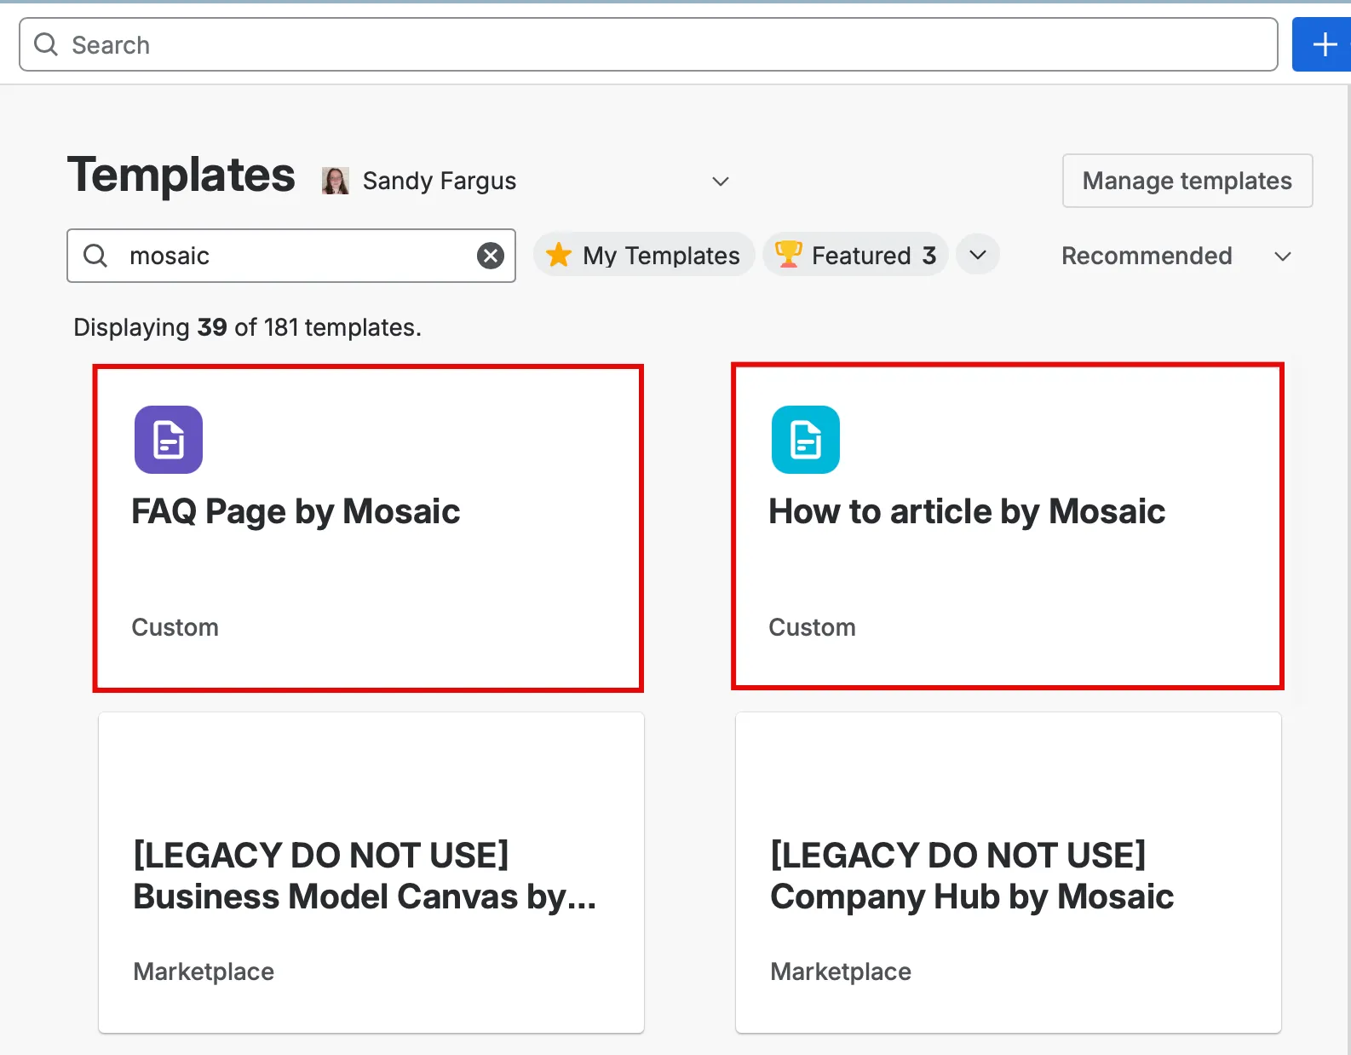Focus the top Search field
Viewport: 1351px width, 1055px height.
coord(648,44)
